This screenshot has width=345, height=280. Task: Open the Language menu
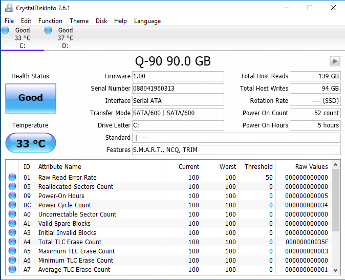pos(147,21)
